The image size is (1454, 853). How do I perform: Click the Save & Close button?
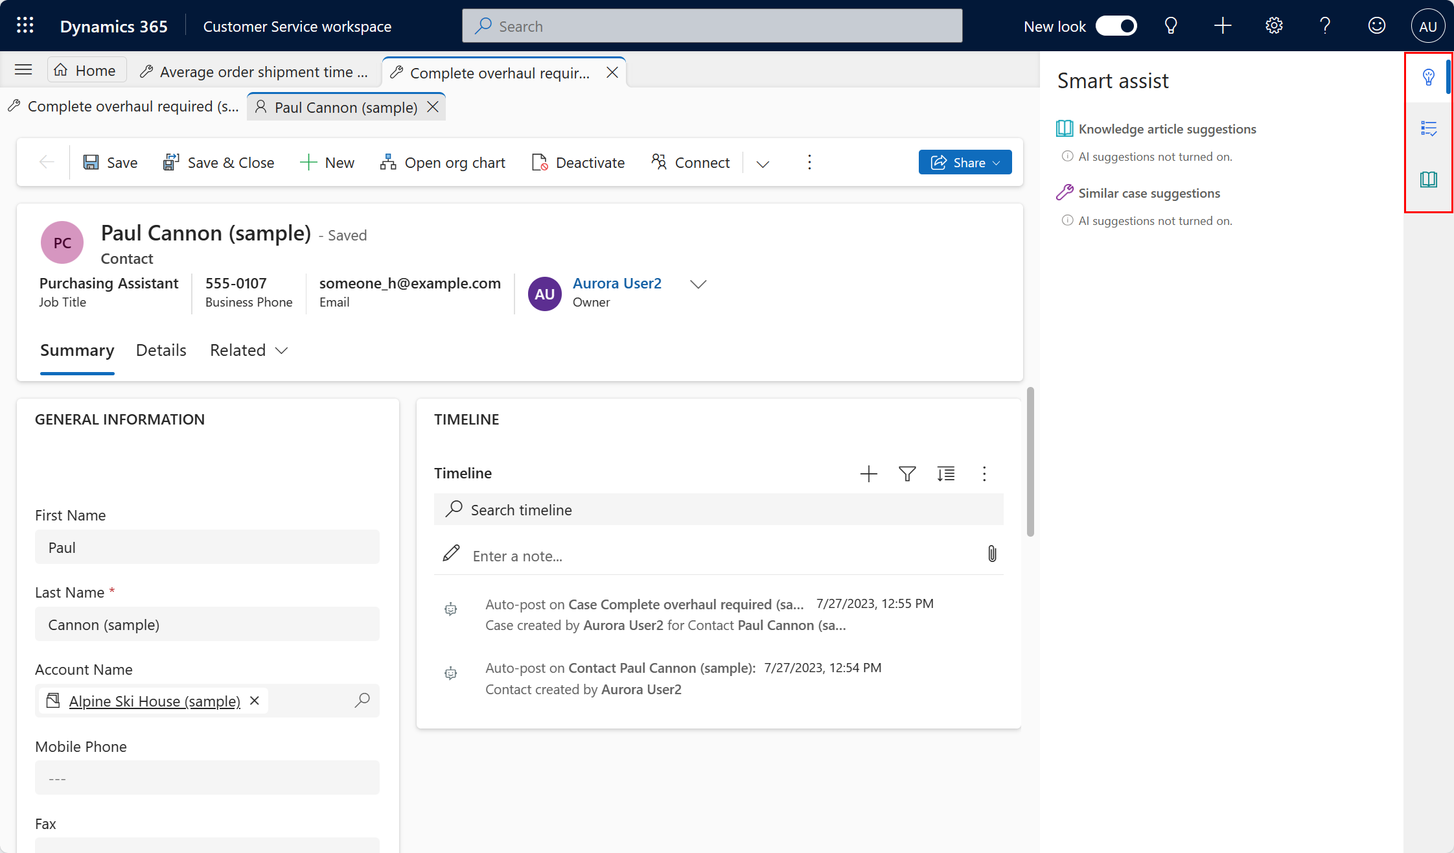[x=218, y=163]
